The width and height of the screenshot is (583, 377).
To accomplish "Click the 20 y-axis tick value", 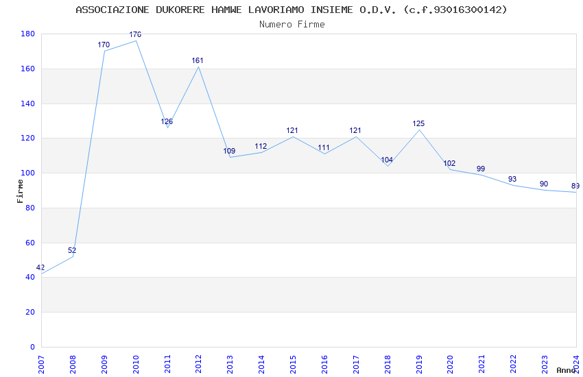I will (30, 312).
